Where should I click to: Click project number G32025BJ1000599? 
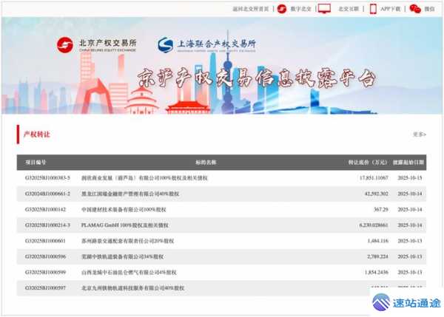click(45, 273)
